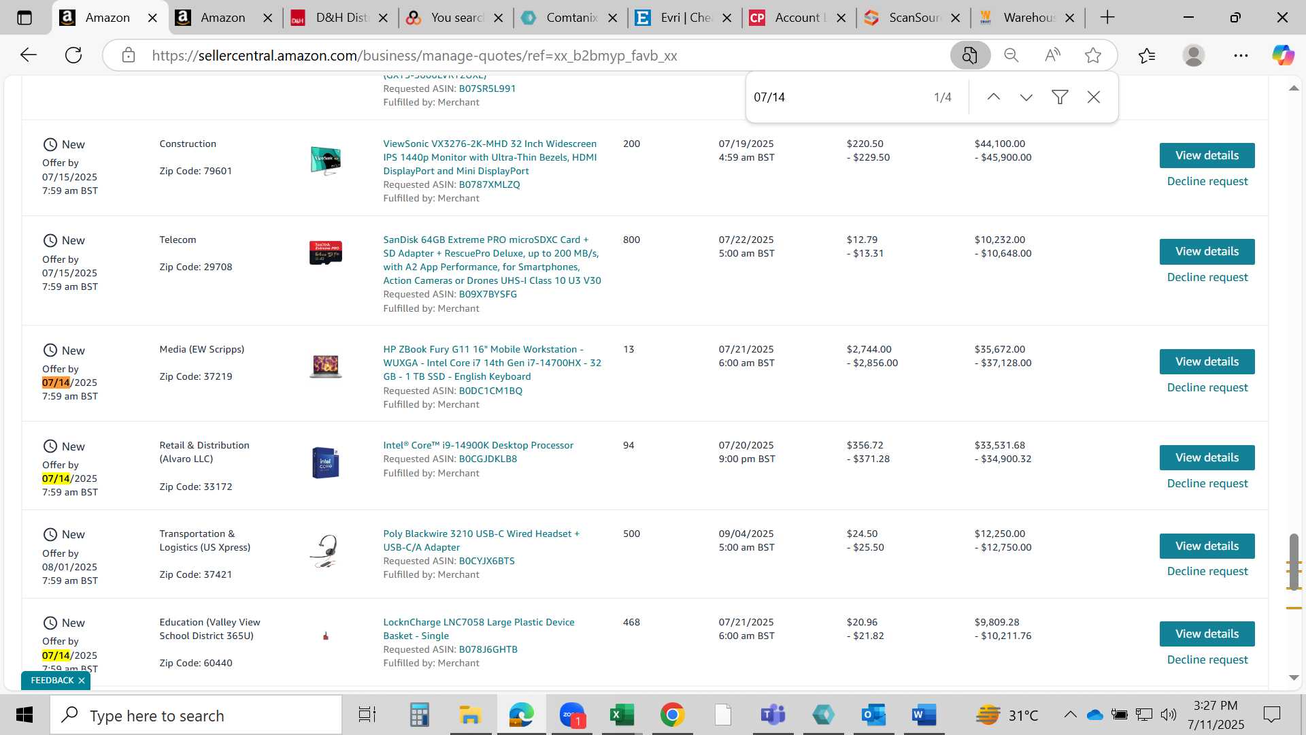Open Outlook from the taskbar
Image resolution: width=1306 pixels, height=735 pixels.
pos(873,715)
